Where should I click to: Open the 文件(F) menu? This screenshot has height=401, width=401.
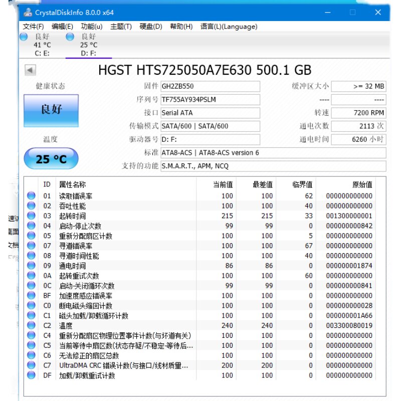coord(33,27)
